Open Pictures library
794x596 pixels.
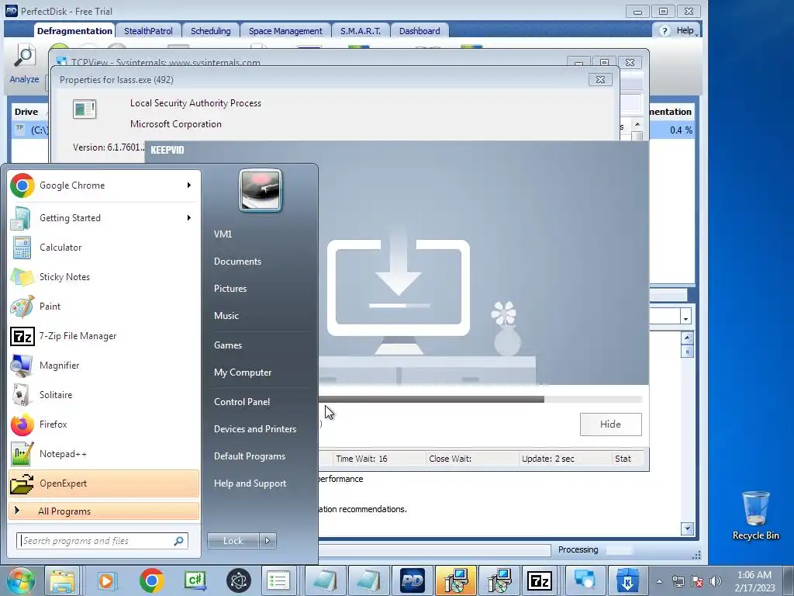(x=230, y=289)
